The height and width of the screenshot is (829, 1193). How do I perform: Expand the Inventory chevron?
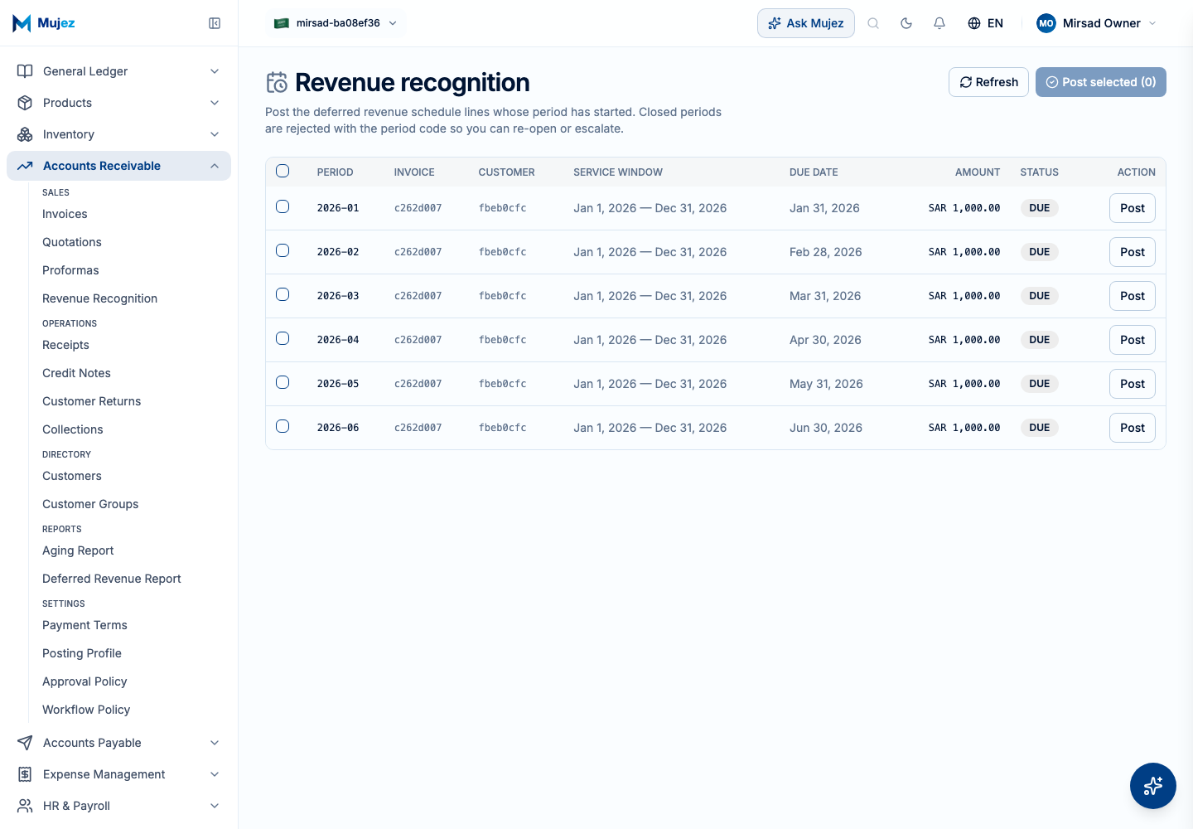pos(215,134)
